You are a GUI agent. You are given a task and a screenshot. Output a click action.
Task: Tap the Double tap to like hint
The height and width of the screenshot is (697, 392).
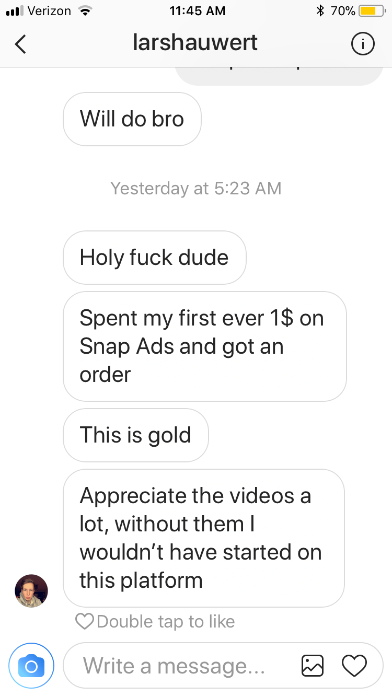point(155,621)
